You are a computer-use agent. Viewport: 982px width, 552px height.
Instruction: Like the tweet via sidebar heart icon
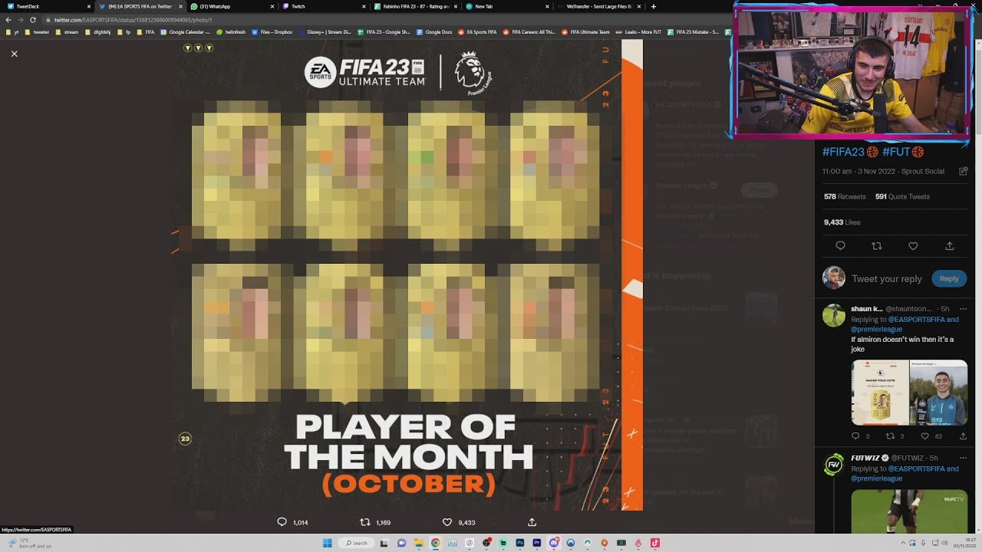[x=913, y=246]
